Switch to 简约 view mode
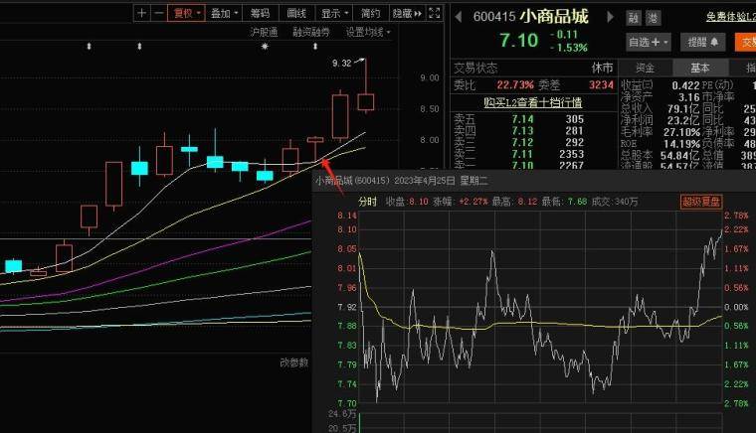 tap(370, 13)
